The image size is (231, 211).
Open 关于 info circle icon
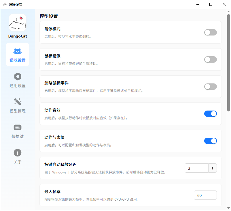click(18, 153)
